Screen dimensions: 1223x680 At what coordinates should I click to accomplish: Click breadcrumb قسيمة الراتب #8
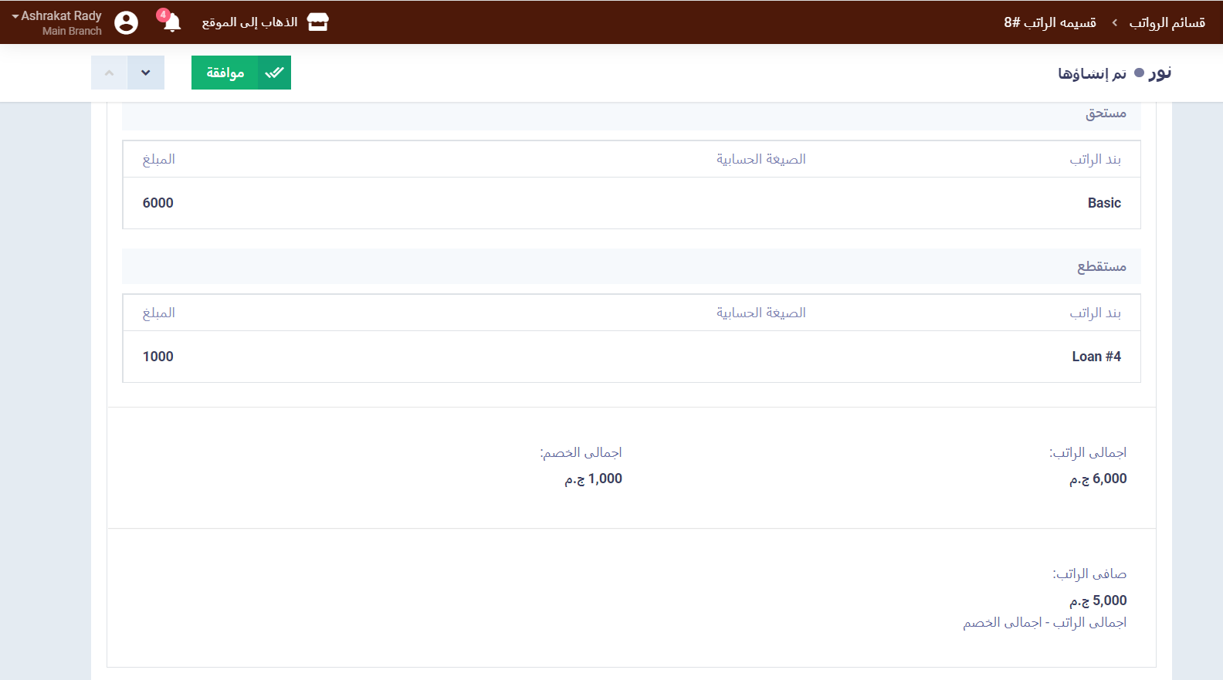(x=1050, y=22)
